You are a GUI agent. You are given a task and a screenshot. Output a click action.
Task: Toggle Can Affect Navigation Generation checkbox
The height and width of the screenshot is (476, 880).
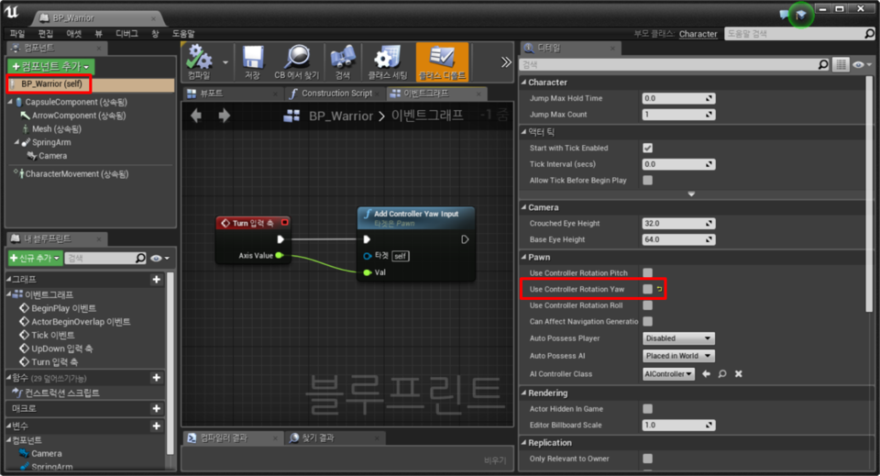(x=648, y=321)
